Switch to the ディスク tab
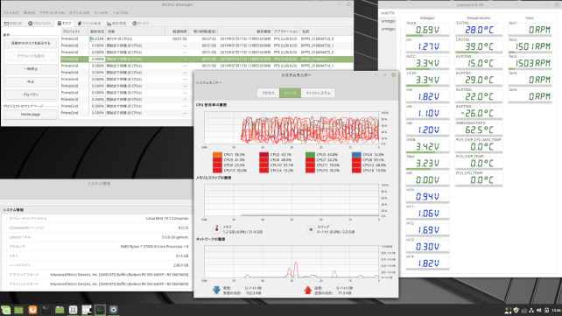The height and width of the screenshot is (316, 562). pos(140,24)
